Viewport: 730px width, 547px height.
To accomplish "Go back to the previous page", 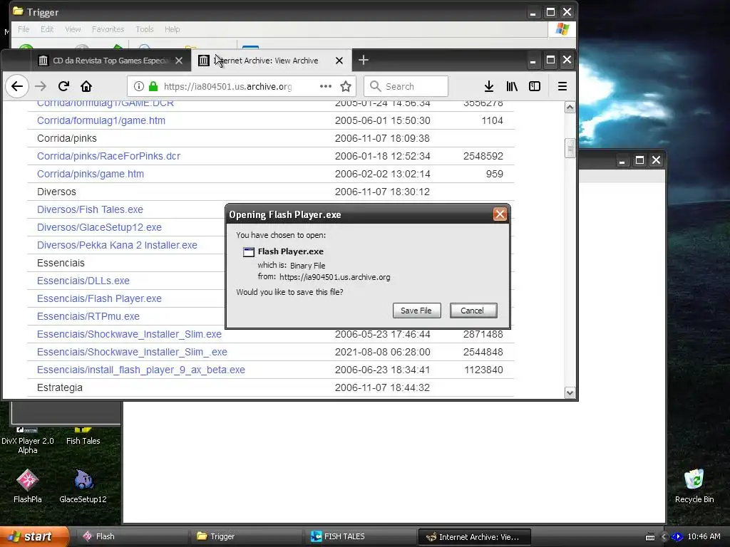I will pyautogui.click(x=17, y=86).
